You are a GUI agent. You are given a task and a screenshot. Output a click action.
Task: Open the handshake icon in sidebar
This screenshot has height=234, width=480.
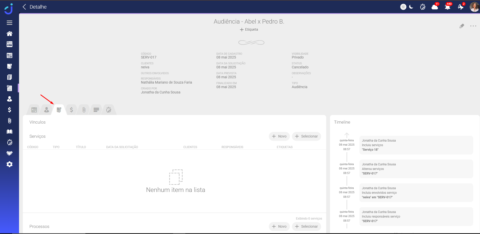pyautogui.click(x=9, y=153)
